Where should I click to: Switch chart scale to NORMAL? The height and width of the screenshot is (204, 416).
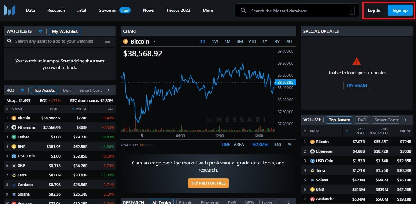261,145
